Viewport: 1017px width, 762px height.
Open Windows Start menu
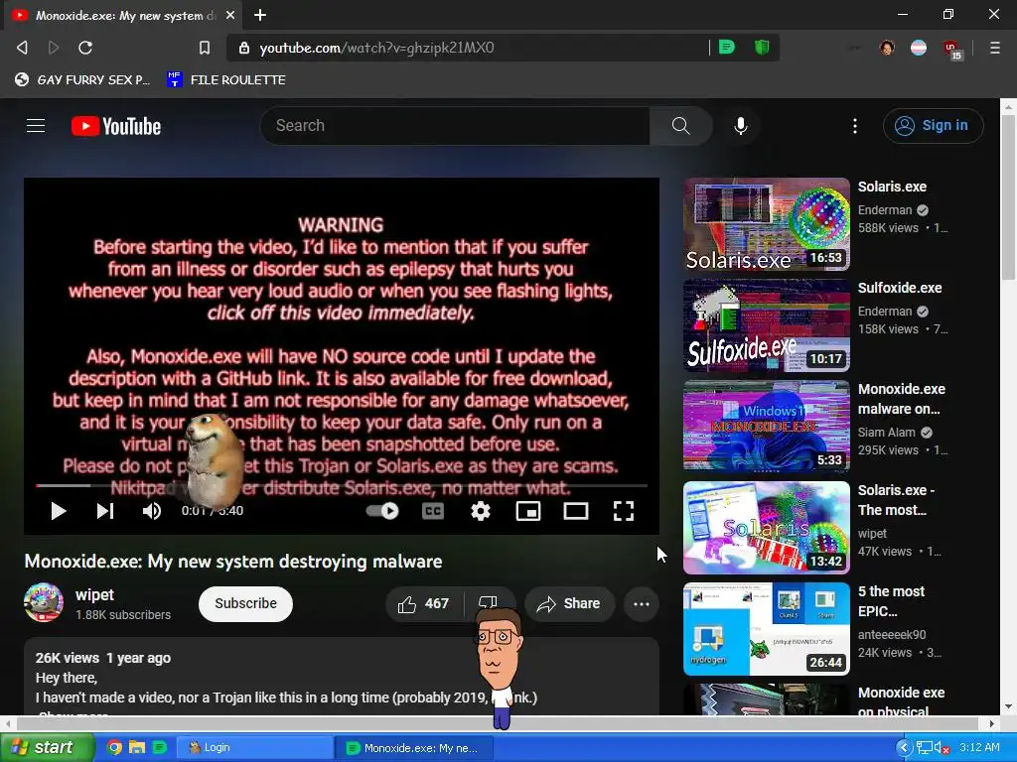click(x=46, y=748)
